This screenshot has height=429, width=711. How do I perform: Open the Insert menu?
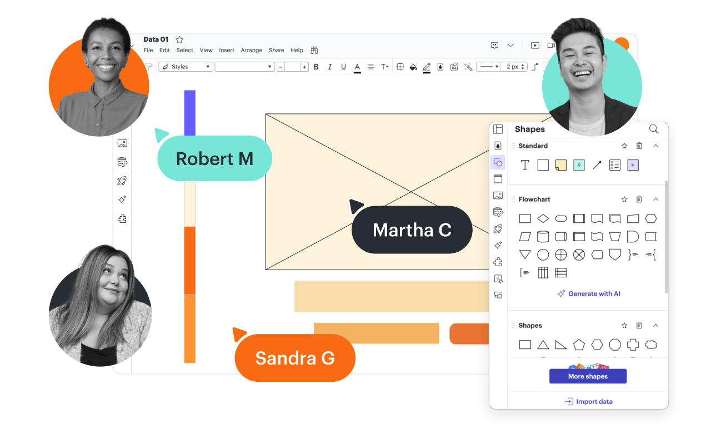[227, 50]
